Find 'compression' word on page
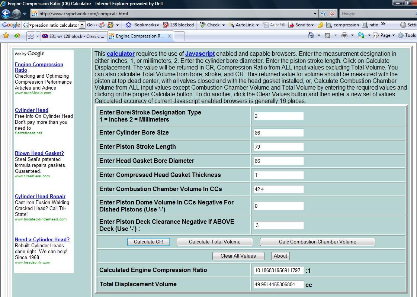This screenshot has width=417, height=297. coord(343,25)
